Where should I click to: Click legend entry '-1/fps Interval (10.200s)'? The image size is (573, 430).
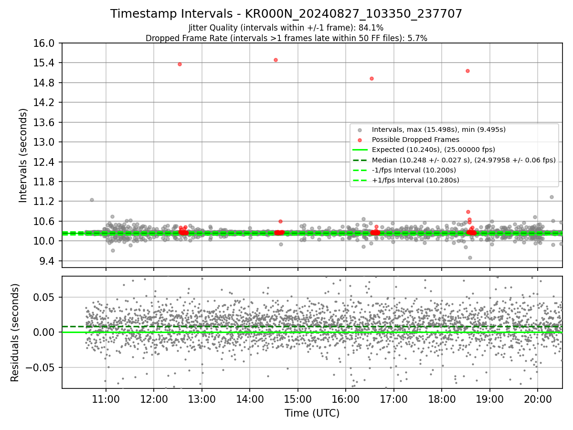tap(414, 170)
